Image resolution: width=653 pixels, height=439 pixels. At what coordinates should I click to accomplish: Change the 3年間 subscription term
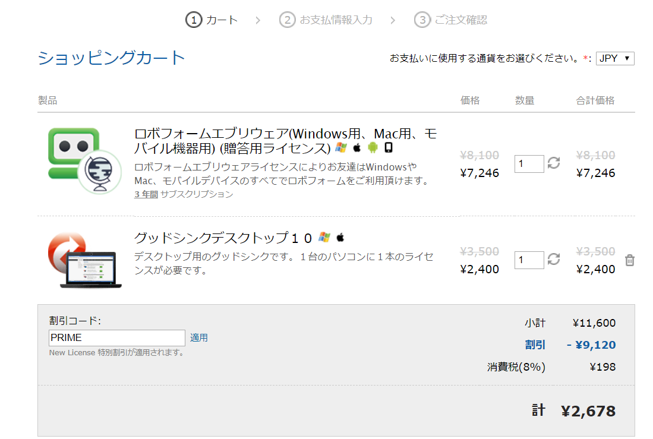coord(146,194)
